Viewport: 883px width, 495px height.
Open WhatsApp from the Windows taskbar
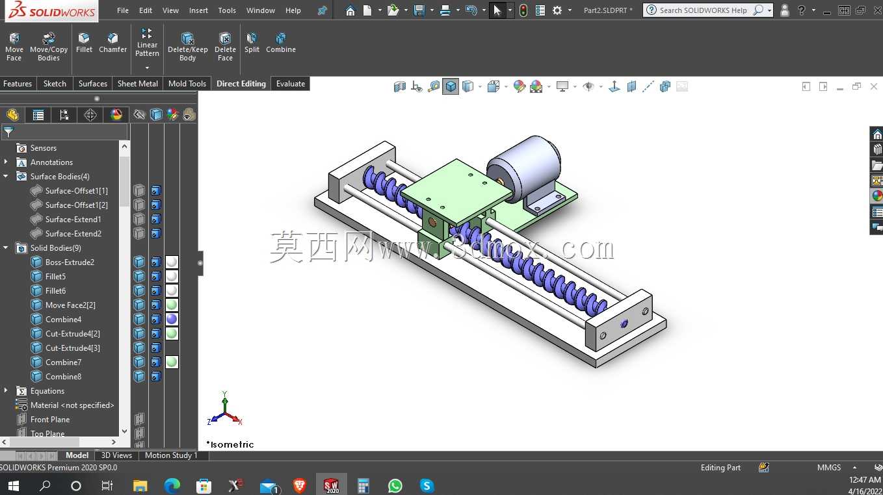pyautogui.click(x=395, y=485)
